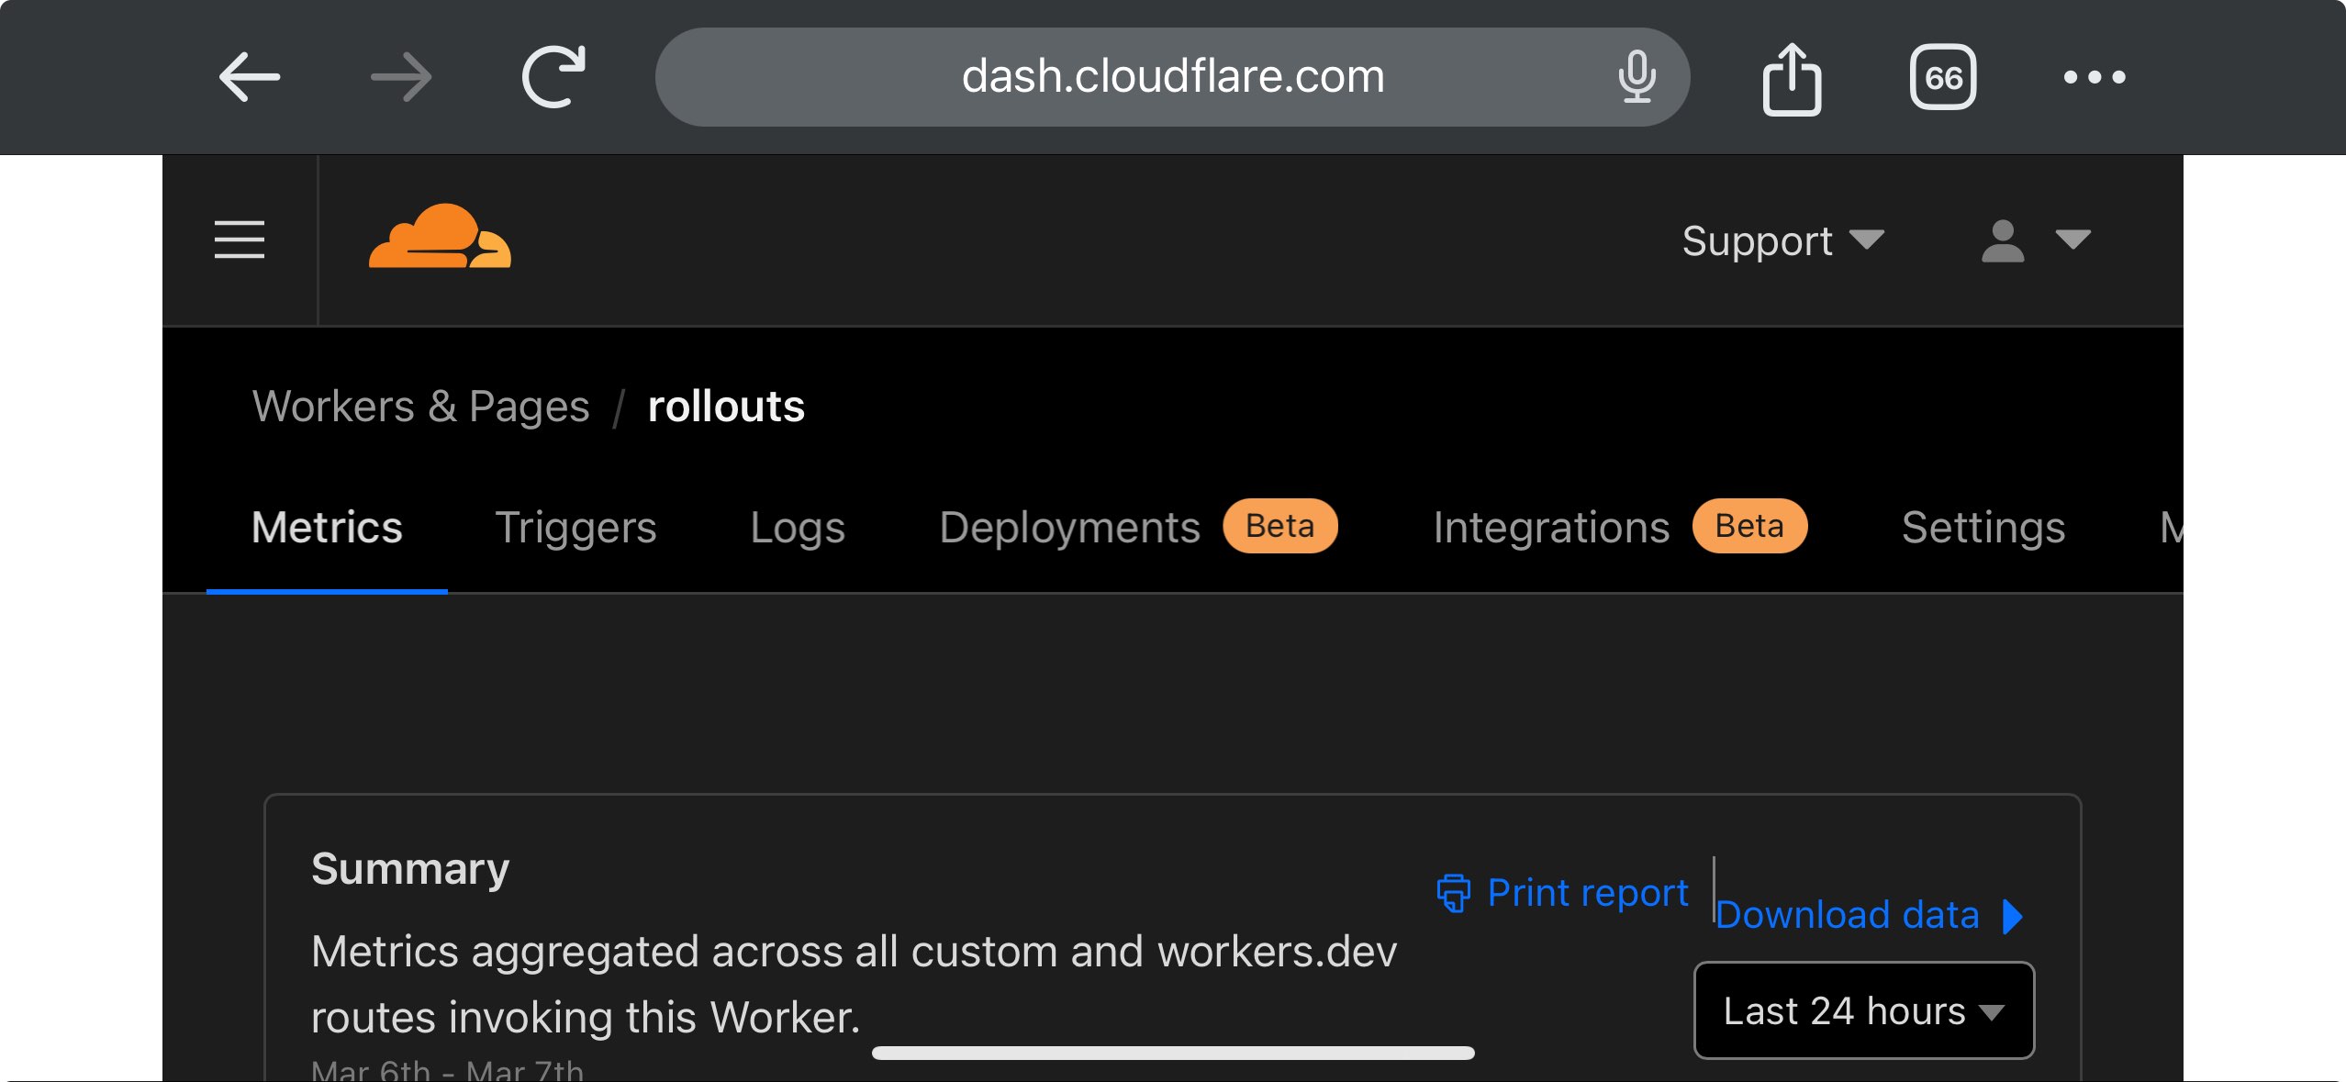
Task: Activate voice search in the address bar
Action: [1638, 76]
